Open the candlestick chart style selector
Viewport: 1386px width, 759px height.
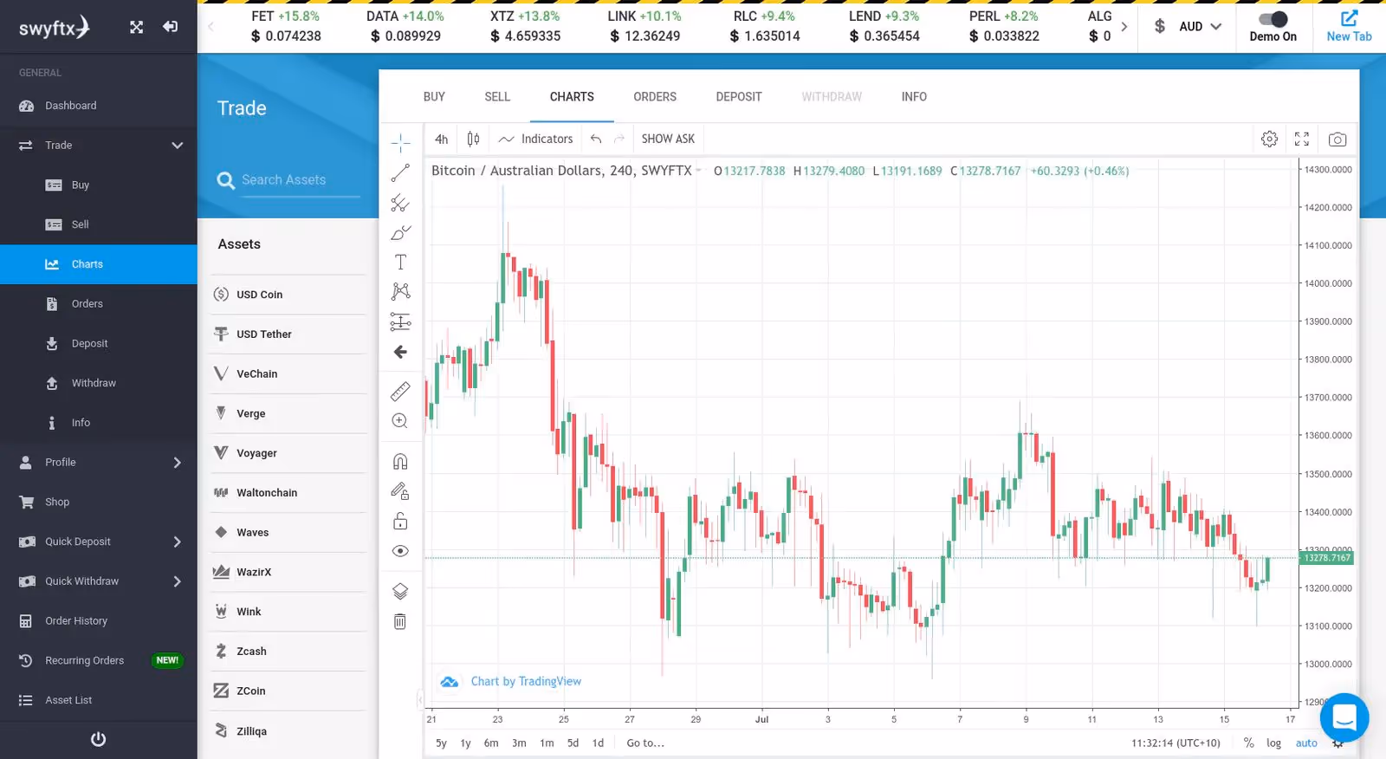473,139
